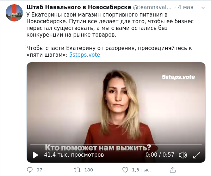The height and width of the screenshot is (176, 211).
Task: Open the 5steps.vote link in the tweet text
Action: coord(85,55)
